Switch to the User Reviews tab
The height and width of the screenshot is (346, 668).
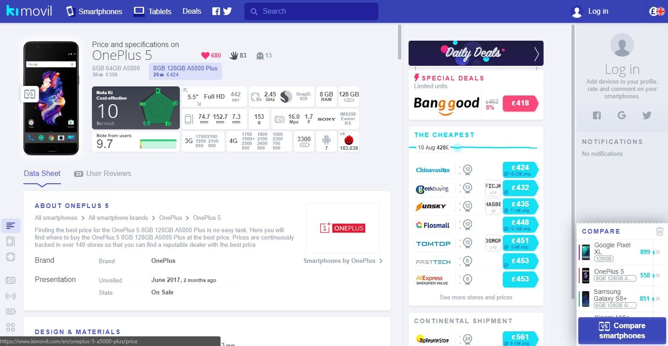point(102,174)
